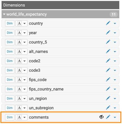This screenshot has height=124, width=122.
Task: Open the row options arrow for code2
Action: tap(115, 61)
